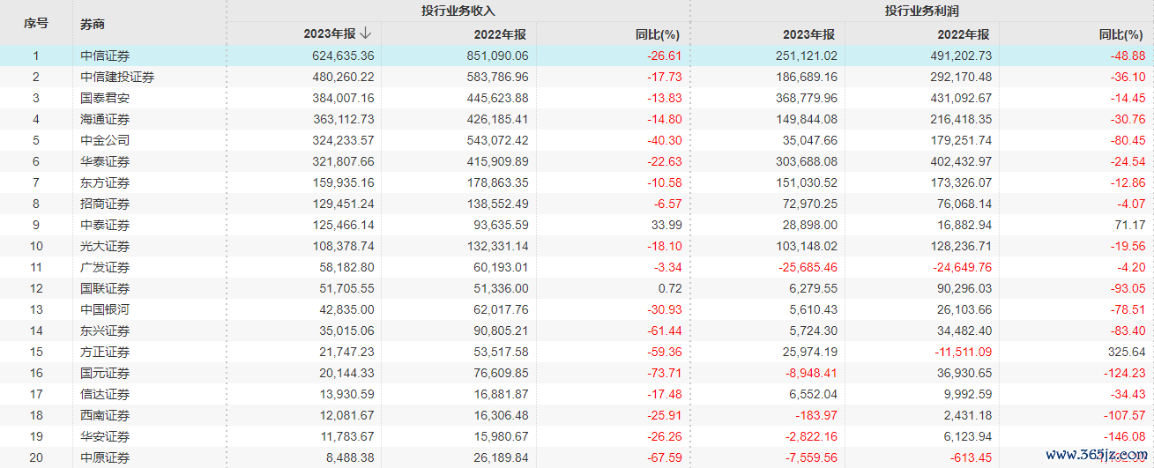Click the profit value 251,121.02
Viewport: 1154px width, 468px height.
click(807, 56)
